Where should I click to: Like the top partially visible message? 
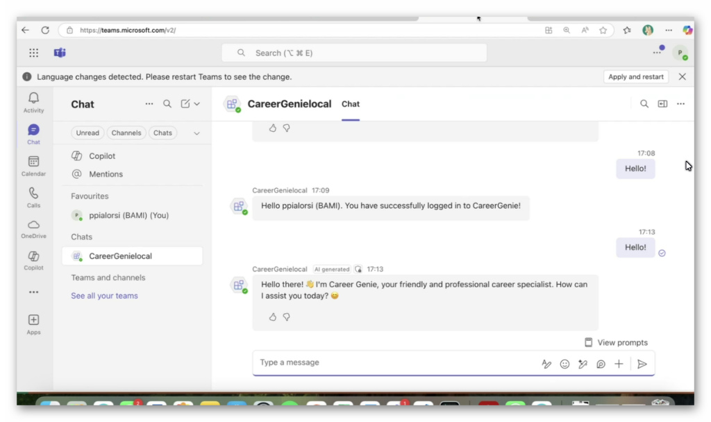(272, 128)
